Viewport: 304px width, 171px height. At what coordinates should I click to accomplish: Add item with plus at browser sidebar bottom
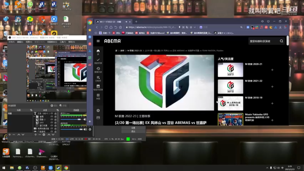90,122
